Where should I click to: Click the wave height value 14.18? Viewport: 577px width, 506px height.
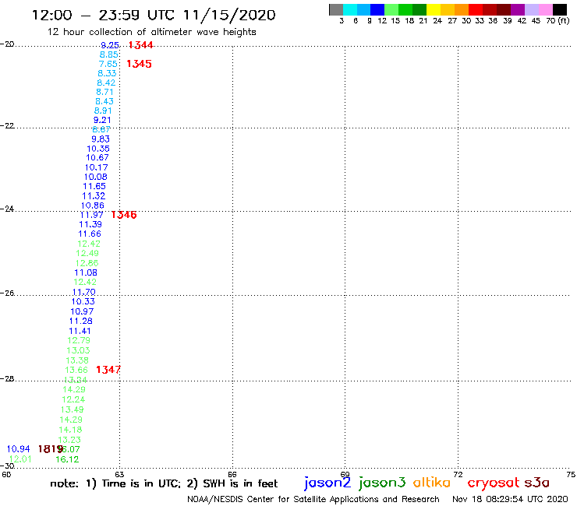71,430
